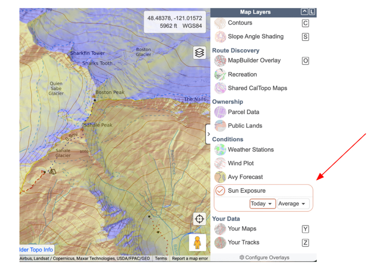
Task: Enable the Avy Forecast layer icon
Action: coord(220,177)
